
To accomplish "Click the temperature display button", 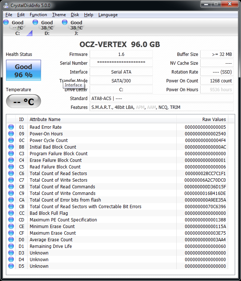I will [24, 102].
